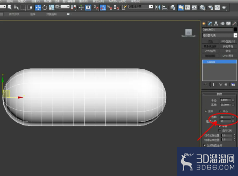Click Configure Modifier Sets icon
This screenshot has height=176, width=238.
[233, 84]
